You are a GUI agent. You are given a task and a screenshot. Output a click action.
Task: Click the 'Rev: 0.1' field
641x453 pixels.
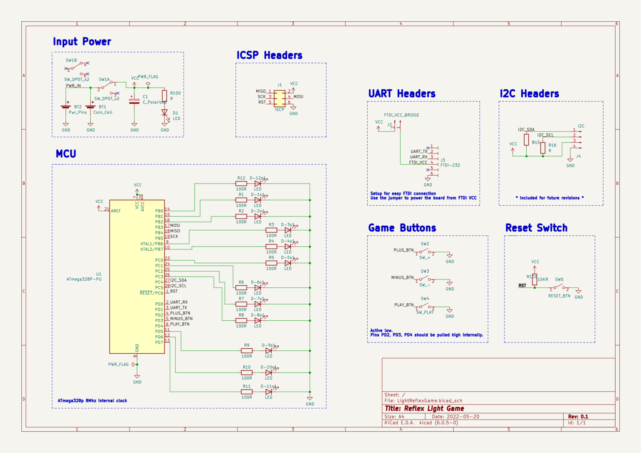[578, 416]
